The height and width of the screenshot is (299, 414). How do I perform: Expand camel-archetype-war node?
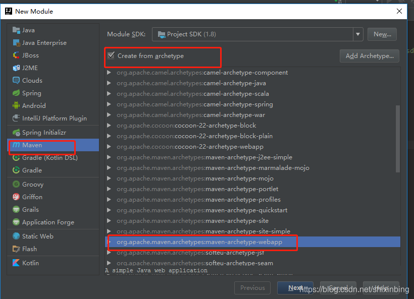pyautogui.click(x=109, y=115)
